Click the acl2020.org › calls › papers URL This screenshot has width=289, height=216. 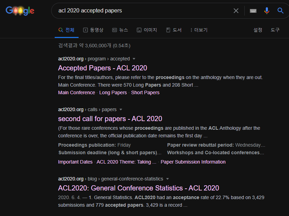(87, 109)
